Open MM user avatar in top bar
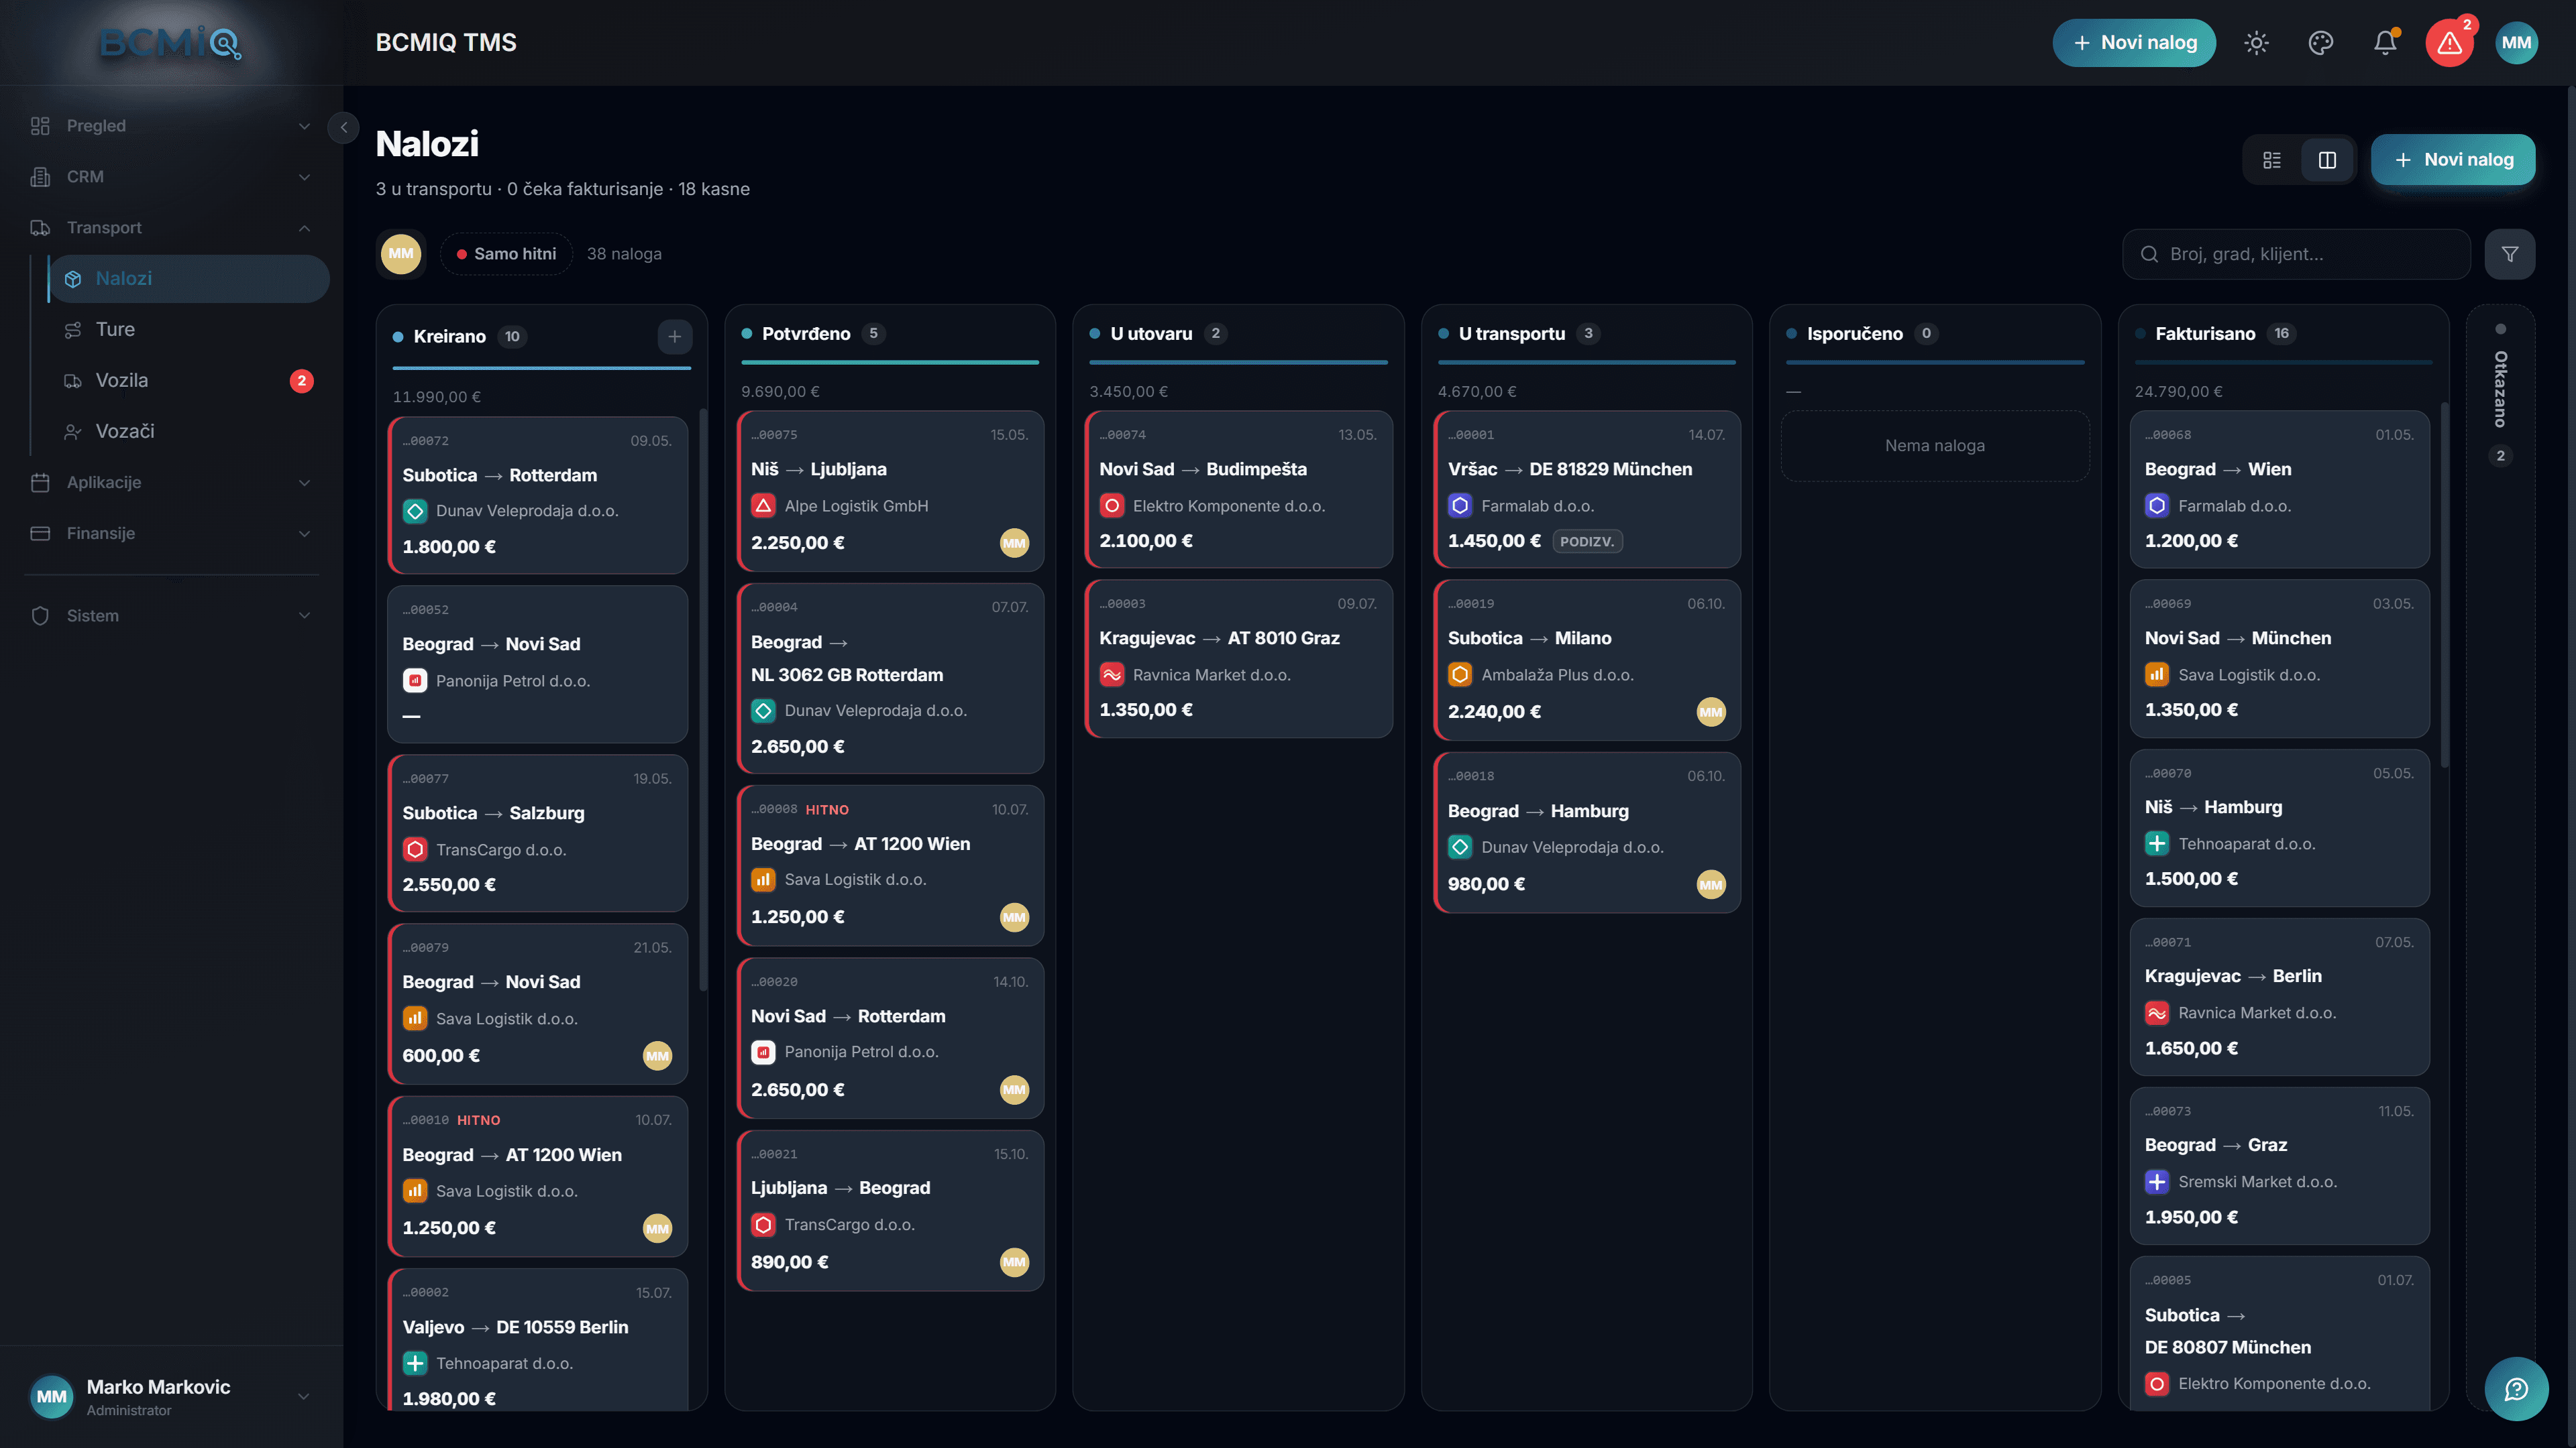The height and width of the screenshot is (1448, 2576). pos(2516,43)
